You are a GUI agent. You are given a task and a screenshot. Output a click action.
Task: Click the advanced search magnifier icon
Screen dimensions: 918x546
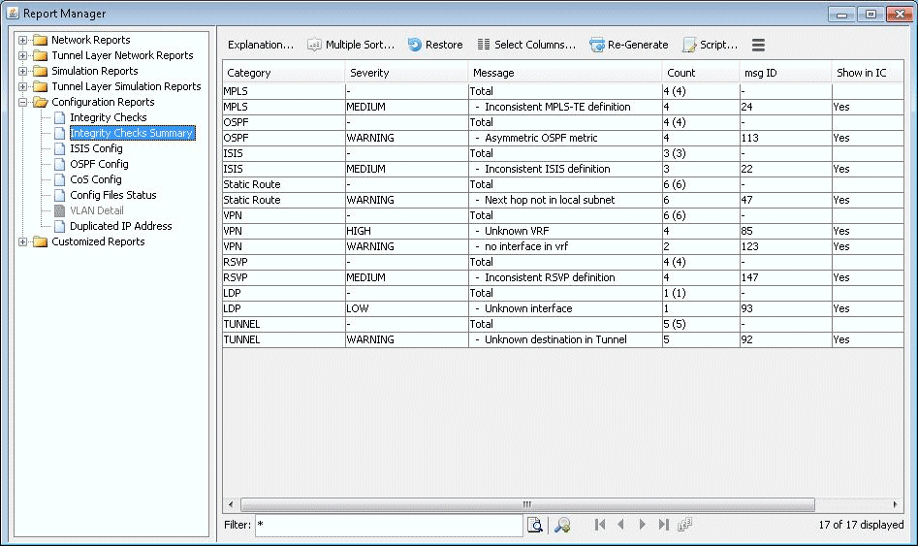tap(561, 525)
